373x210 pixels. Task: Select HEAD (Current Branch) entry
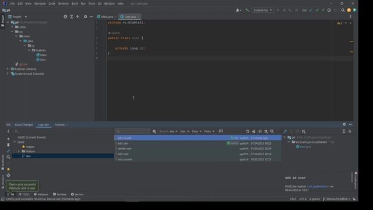click(31, 138)
